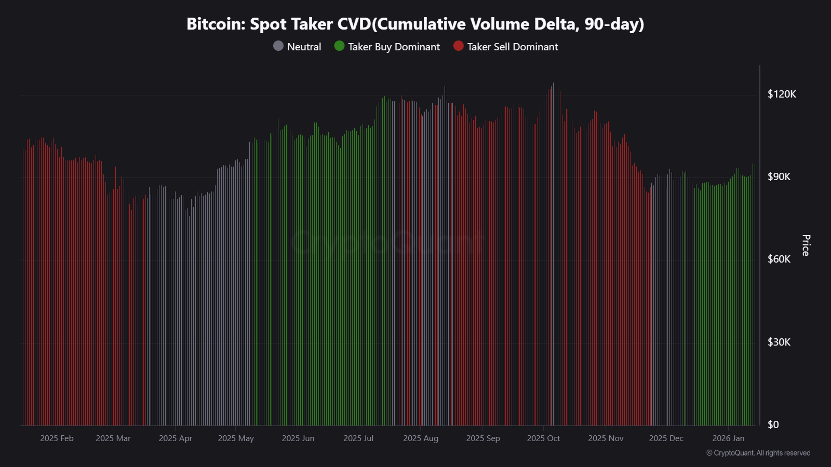Click the vertical Price axis title
This screenshot has width=831, height=467.
(806, 245)
